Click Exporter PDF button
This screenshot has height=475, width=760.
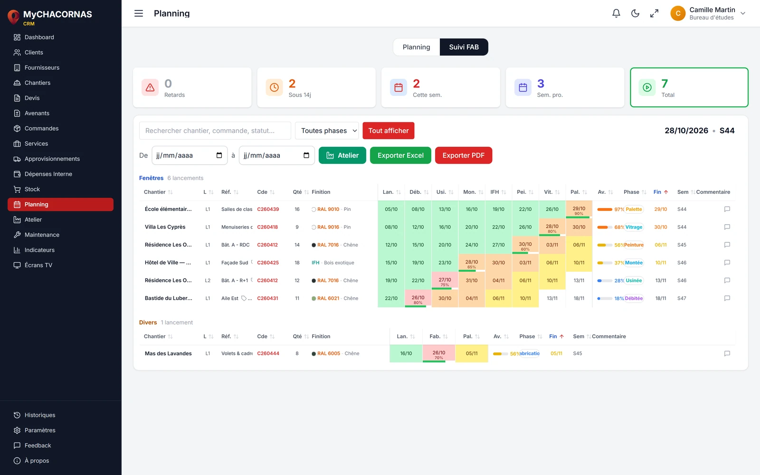click(464, 155)
